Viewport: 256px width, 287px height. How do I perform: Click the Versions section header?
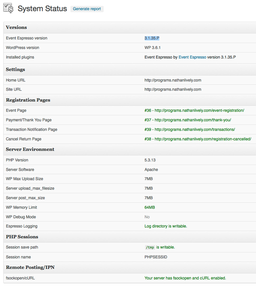pyautogui.click(x=16, y=28)
